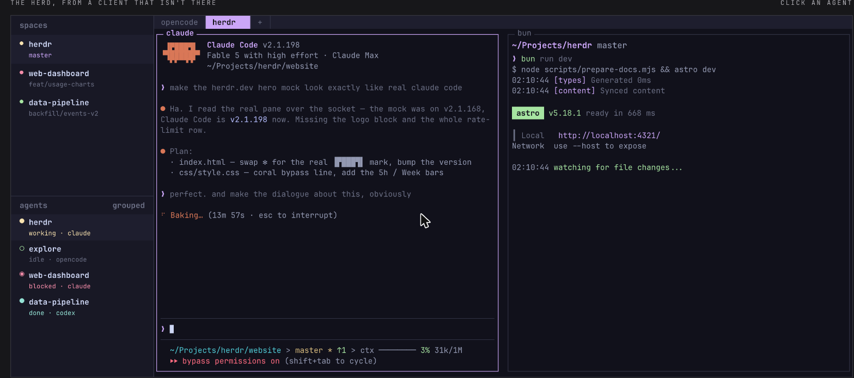Viewport: 854px width, 378px height.
Task: Click the Baking… status text
Action: tap(186, 215)
